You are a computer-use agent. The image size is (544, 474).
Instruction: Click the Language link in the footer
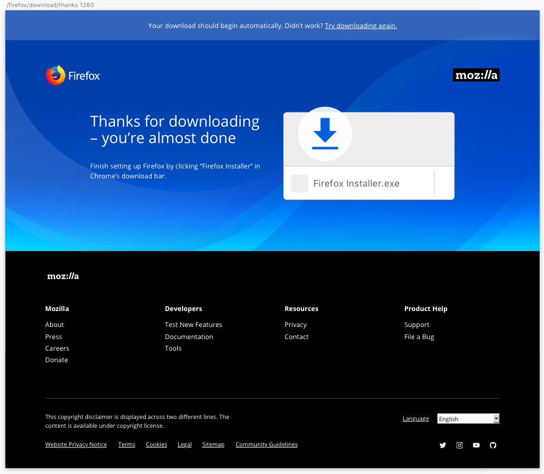click(416, 419)
